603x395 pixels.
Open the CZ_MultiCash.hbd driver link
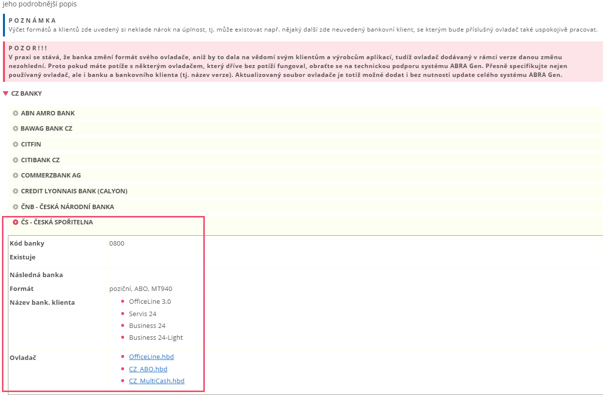tap(157, 381)
